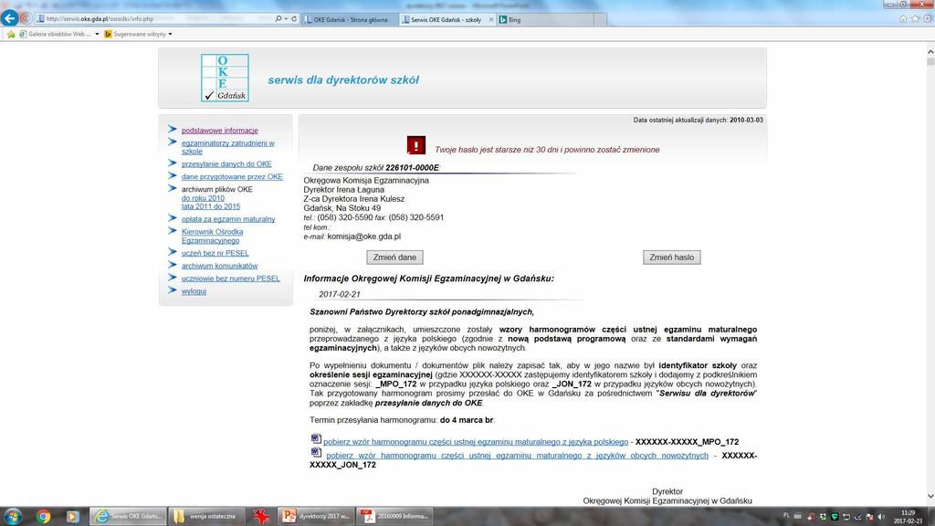Open the Windows Start menu
935x526 pixels.
(x=13, y=516)
